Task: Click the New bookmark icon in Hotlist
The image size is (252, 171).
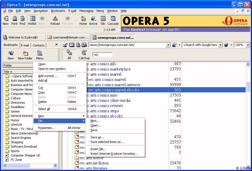Action: 10,55
